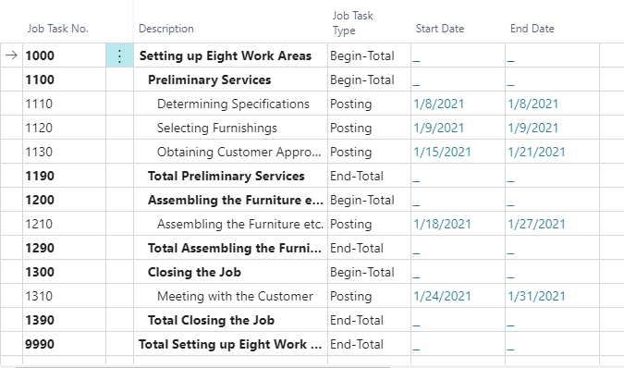Open the start date 1/18/2021 for Assembling the Furniture

click(442, 224)
